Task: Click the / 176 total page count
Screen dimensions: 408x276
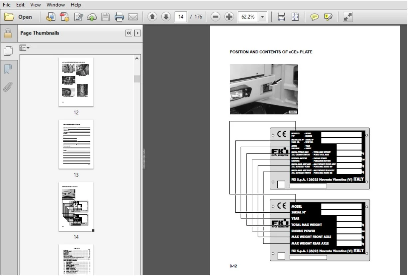Action: point(196,17)
